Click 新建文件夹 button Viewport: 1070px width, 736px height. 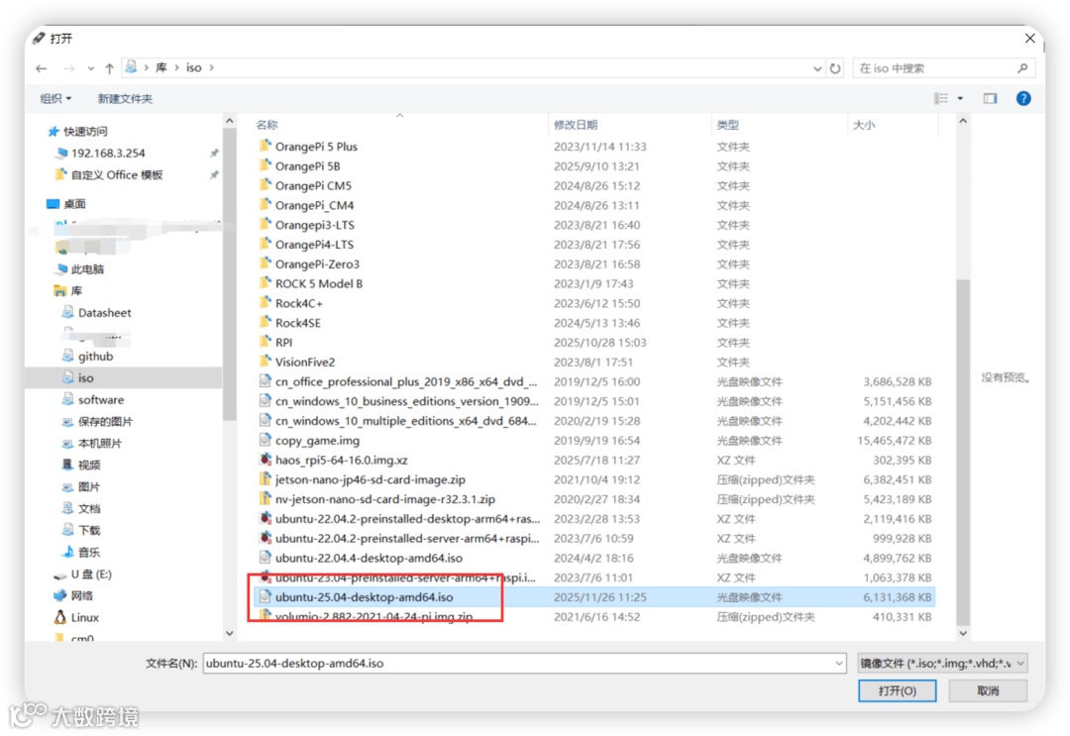tap(125, 98)
